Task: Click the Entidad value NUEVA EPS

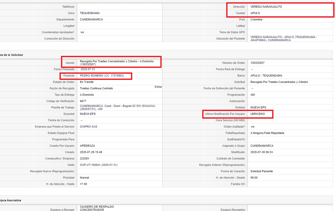Action: [x=258, y=107]
